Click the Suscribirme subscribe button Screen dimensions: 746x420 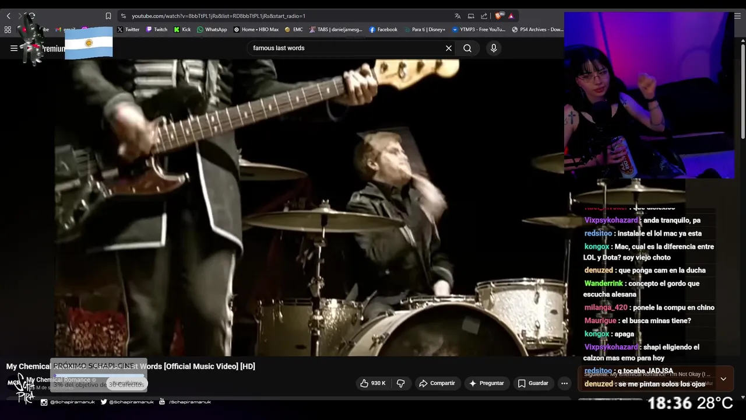click(126, 383)
